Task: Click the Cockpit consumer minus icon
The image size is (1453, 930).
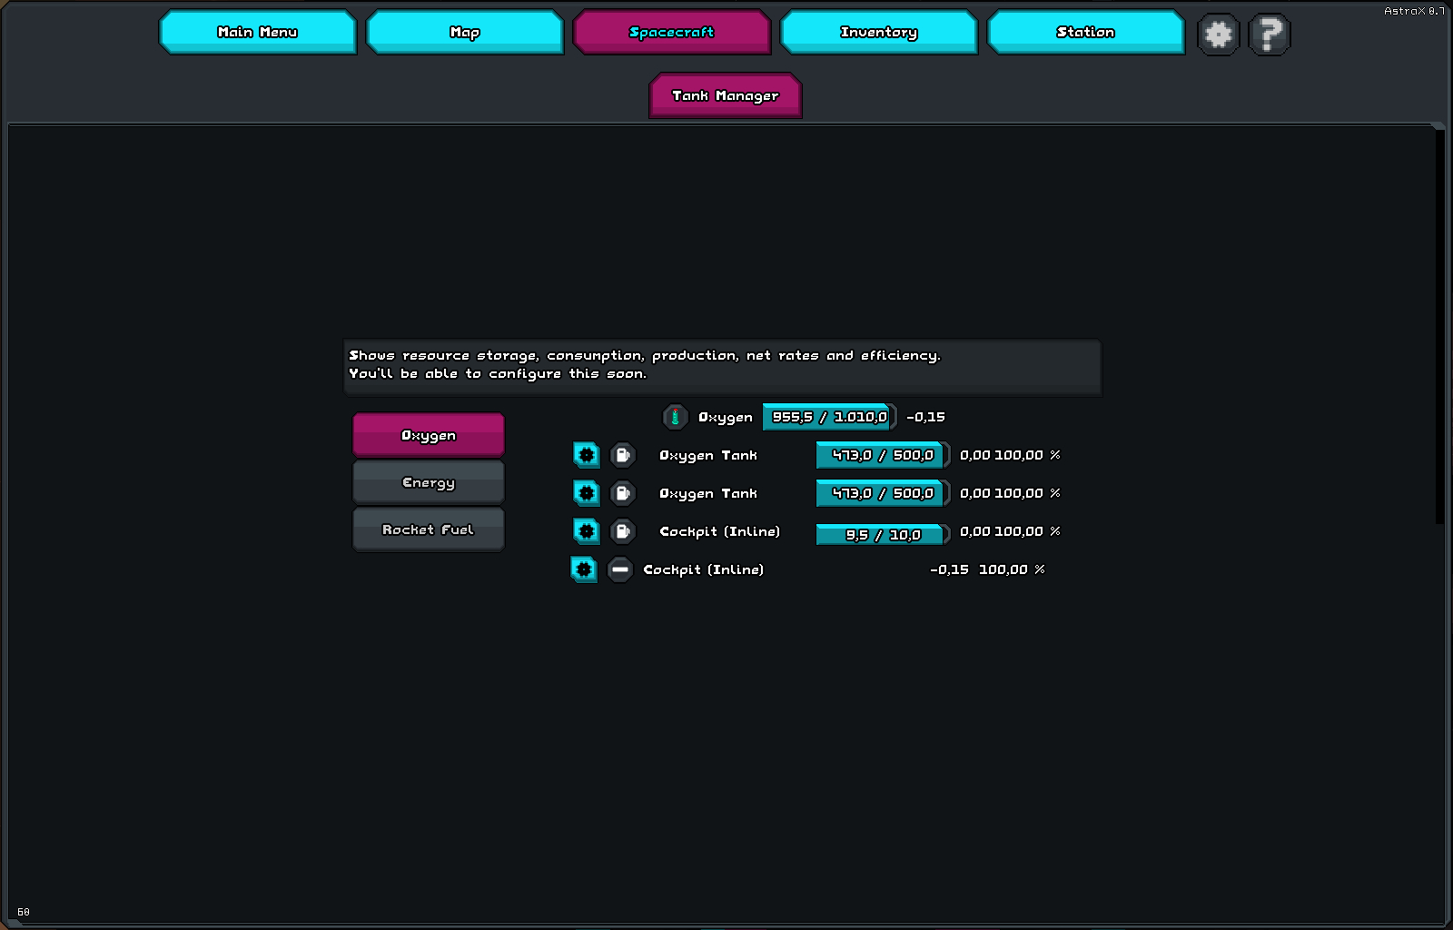Action: [x=620, y=569]
